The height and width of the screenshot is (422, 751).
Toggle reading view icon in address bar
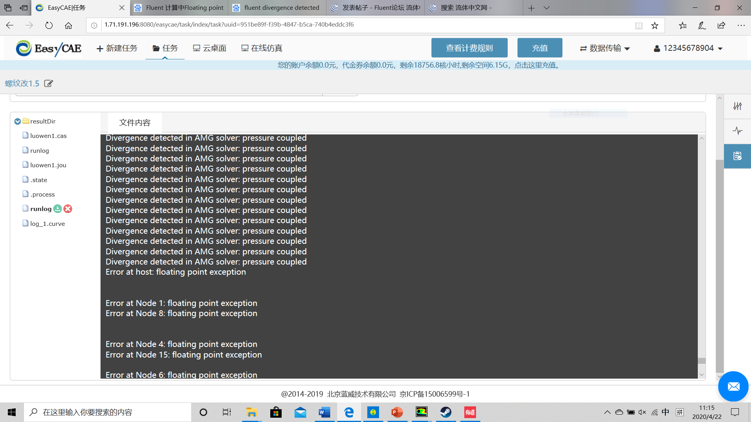[639, 25]
